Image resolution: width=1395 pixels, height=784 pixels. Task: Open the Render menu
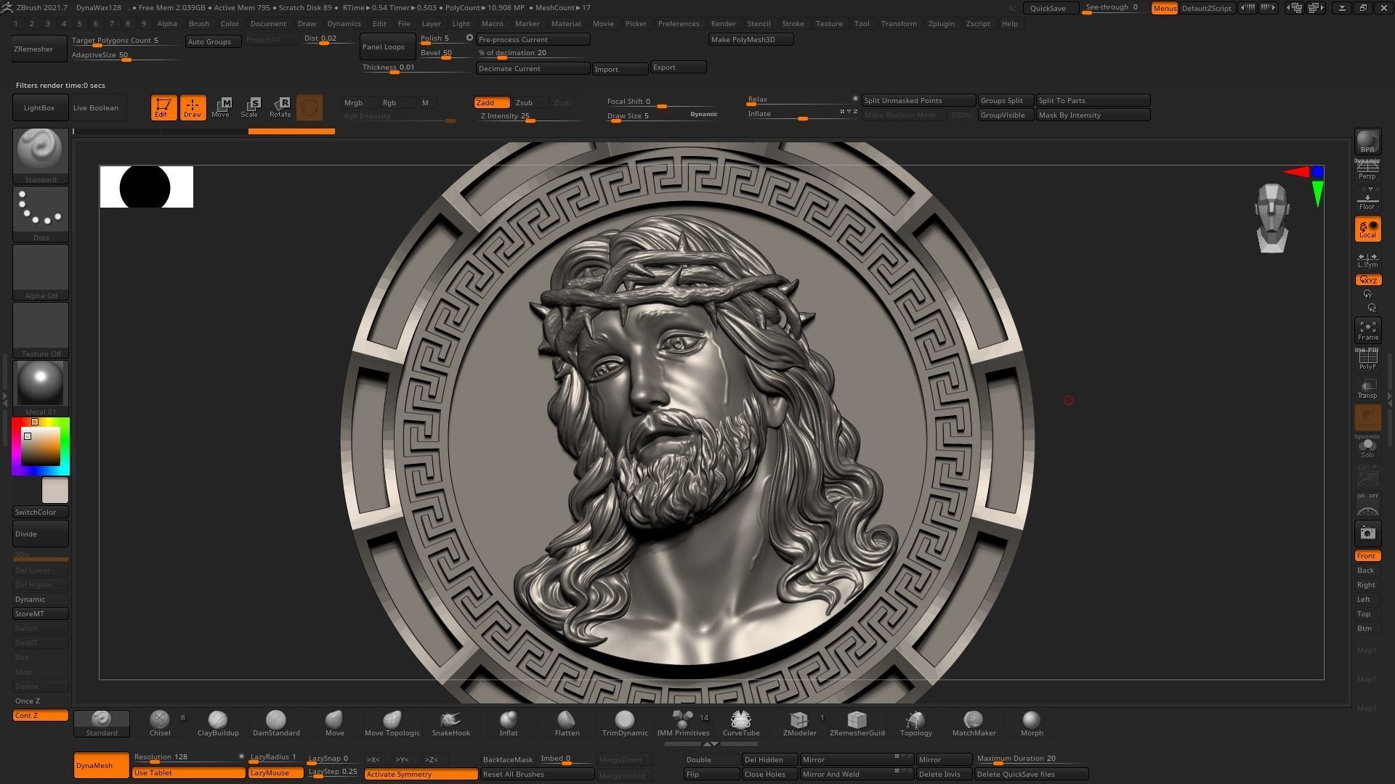tap(723, 23)
